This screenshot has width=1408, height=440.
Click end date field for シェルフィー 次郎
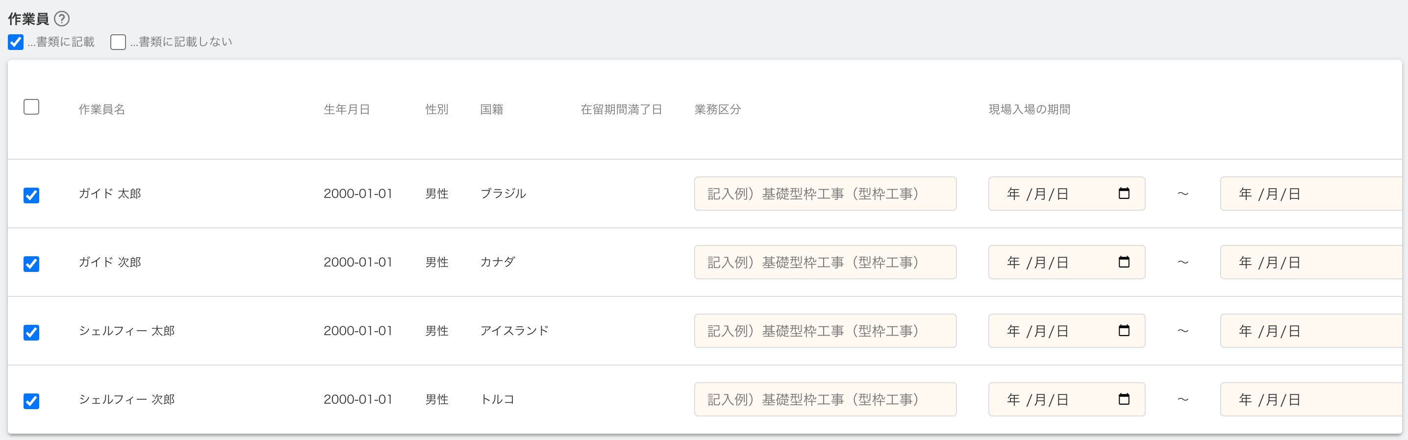1312,399
